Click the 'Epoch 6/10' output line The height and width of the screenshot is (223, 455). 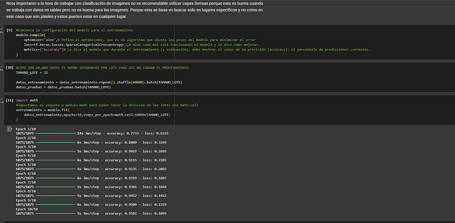[26, 174]
